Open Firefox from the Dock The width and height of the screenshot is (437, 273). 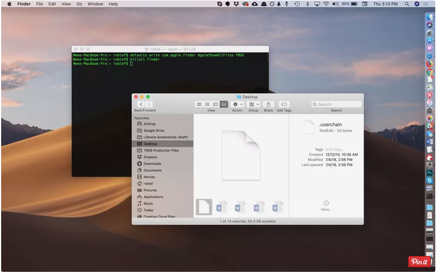pos(430,64)
